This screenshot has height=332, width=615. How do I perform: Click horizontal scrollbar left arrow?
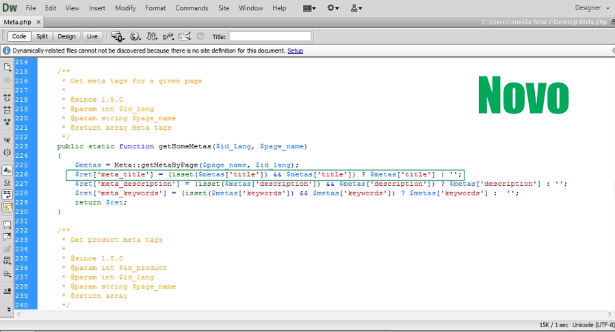click(x=18, y=314)
